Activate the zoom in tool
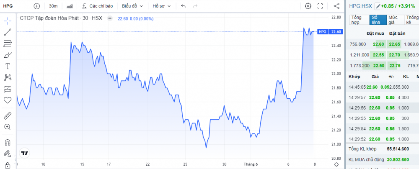Viewport: 419px width, 169px height. point(8,127)
